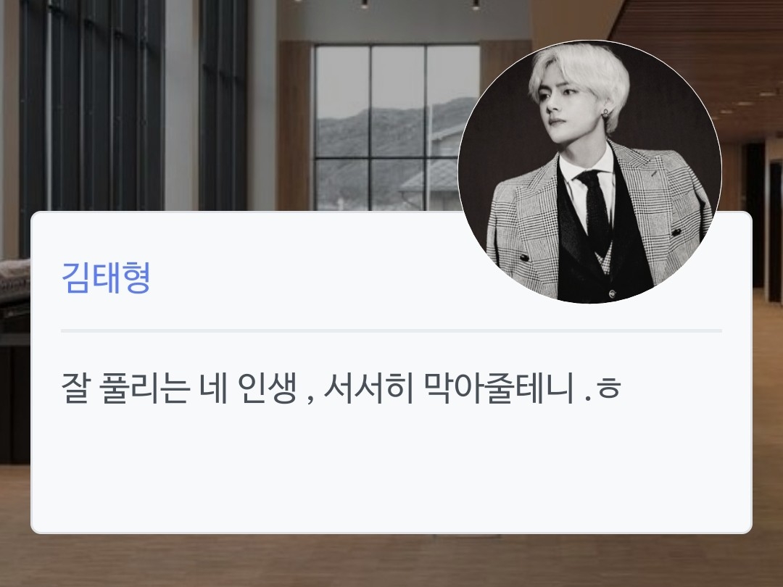783x587 pixels.
Task: Select the blue speaker name 김태형
Action: pyautogui.click(x=106, y=278)
